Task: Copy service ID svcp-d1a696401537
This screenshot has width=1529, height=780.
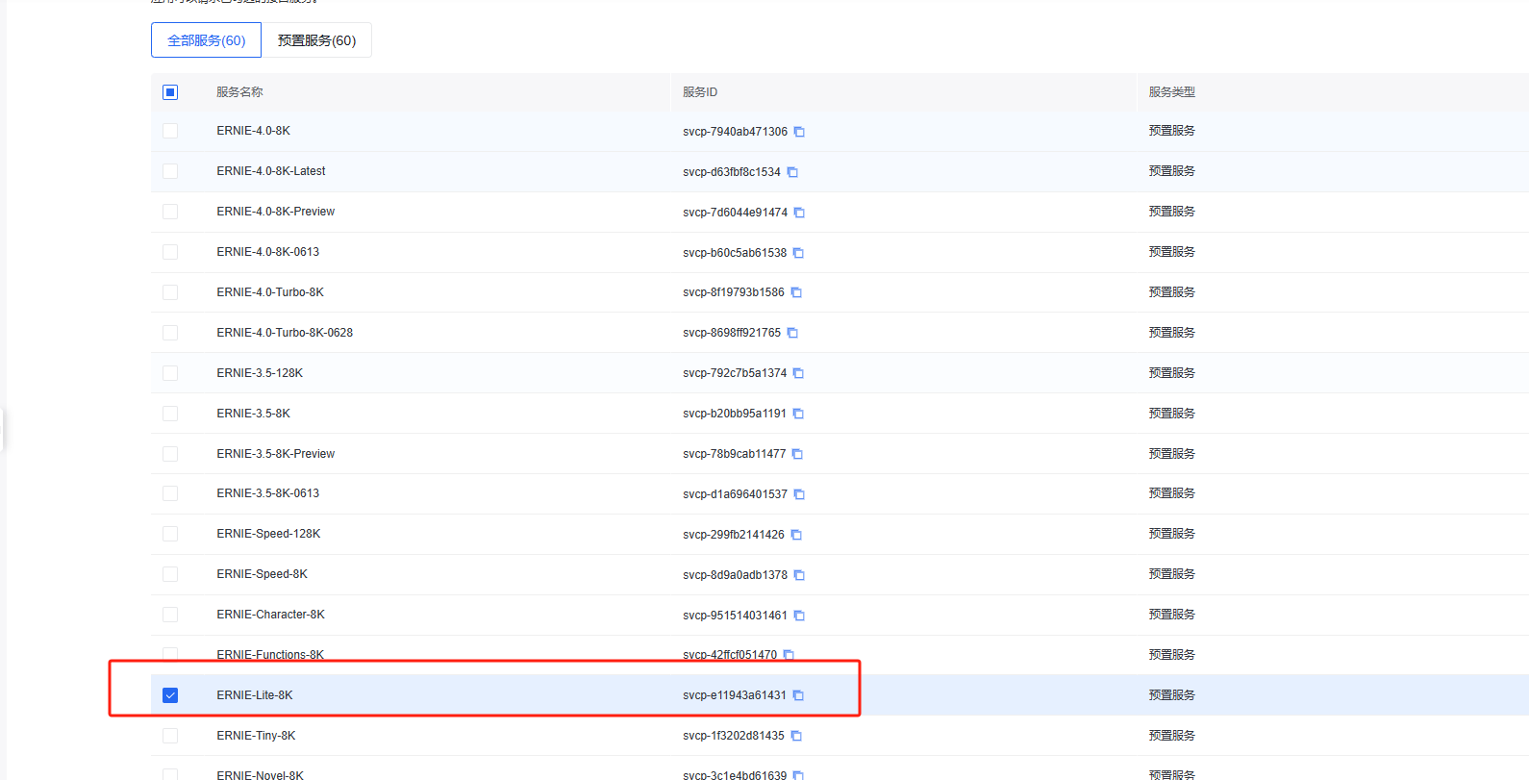Action: [799, 494]
